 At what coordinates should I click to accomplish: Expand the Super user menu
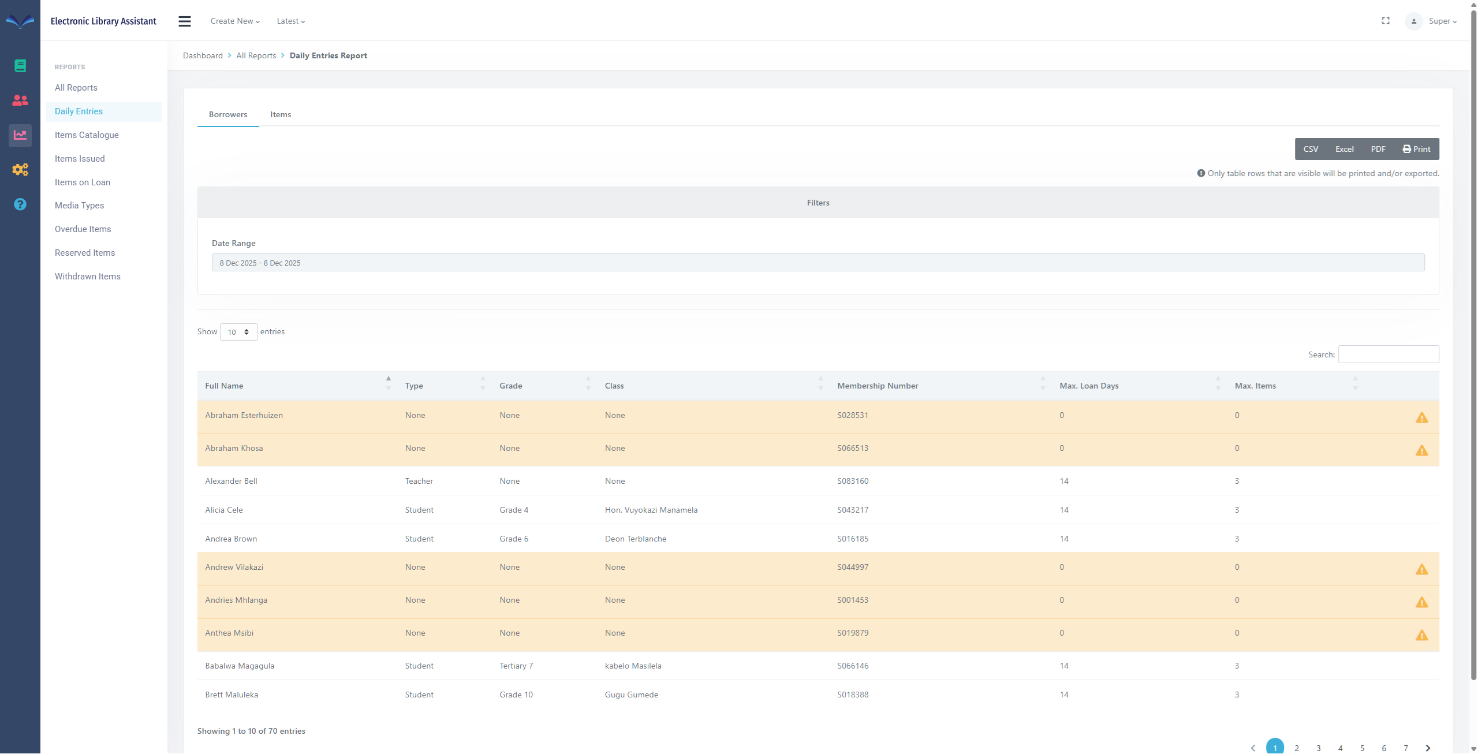(1442, 21)
